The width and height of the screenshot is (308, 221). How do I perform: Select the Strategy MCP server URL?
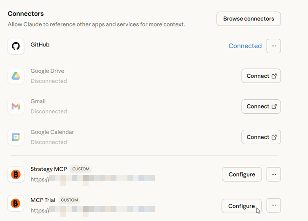pyautogui.click(x=93, y=179)
